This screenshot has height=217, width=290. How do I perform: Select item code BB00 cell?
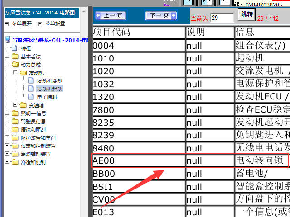click(139, 174)
